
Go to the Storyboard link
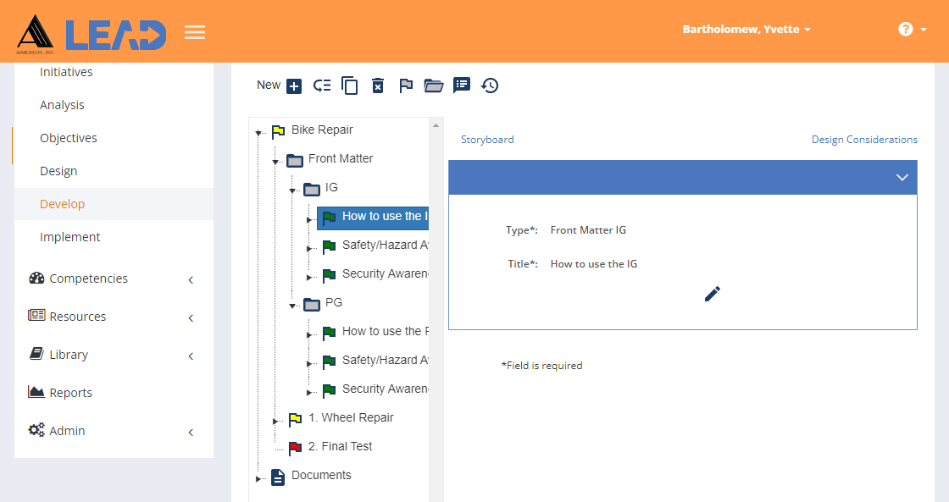(x=487, y=140)
